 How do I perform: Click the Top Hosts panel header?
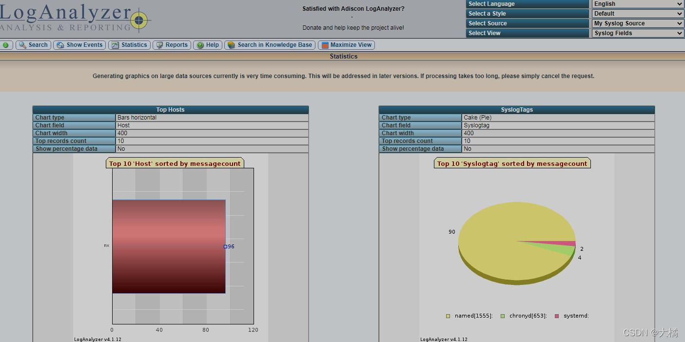coord(171,110)
